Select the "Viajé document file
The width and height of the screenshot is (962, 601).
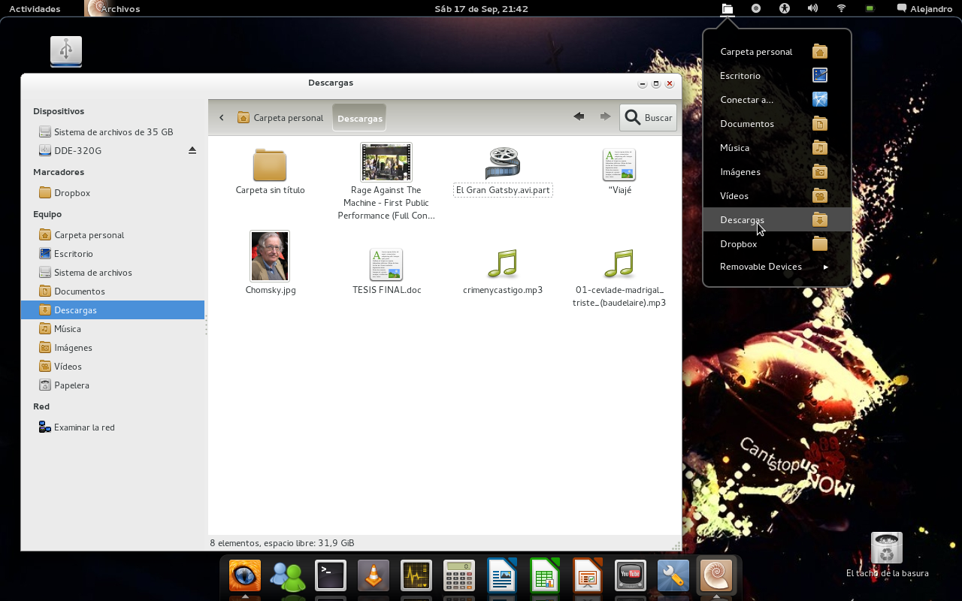(619, 172)
